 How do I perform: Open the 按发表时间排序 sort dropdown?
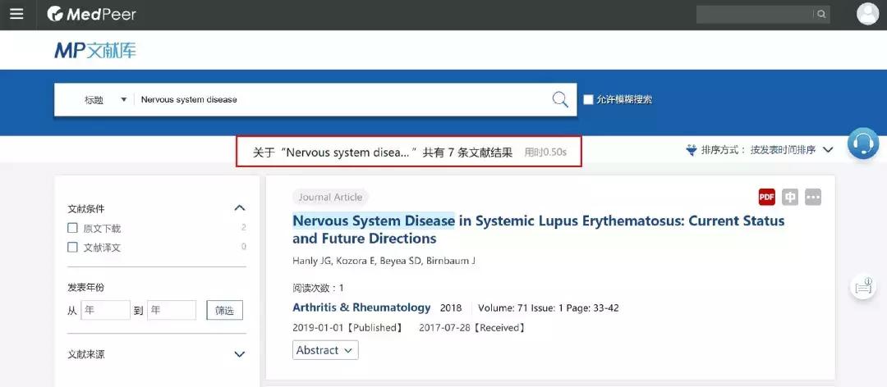pos(792,150)
